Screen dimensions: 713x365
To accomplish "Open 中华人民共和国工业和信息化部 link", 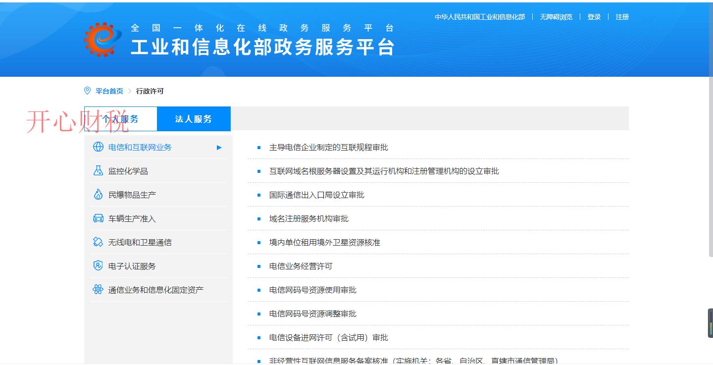I will [480, 16].
